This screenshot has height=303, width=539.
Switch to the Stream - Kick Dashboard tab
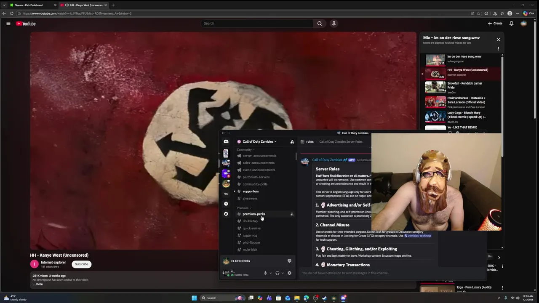pyautogui.click(x=34, y=5)
